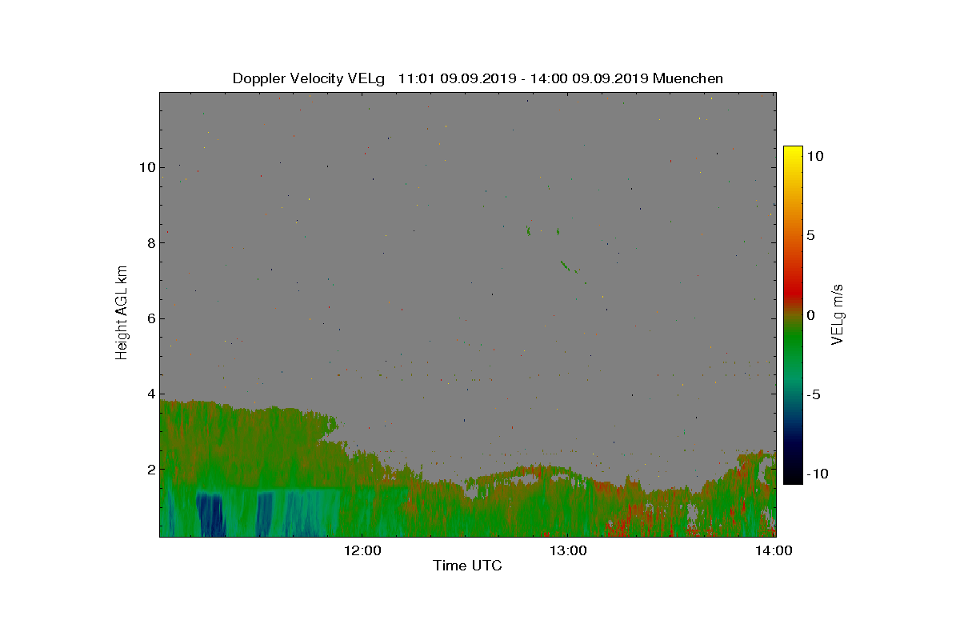Click the height tick label 4
The height and width of the screenshot is (640, 960).
(150, 394)
